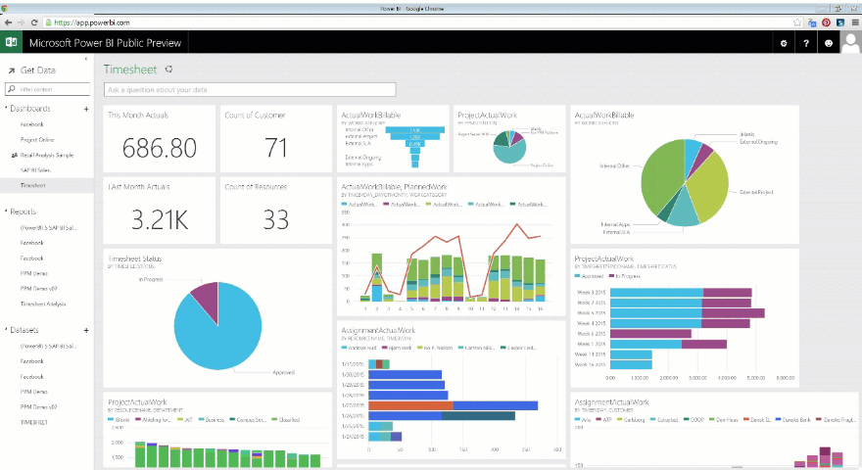Open the settings gear in header
Image resolution: width=862 pixels, height=470 pixels.
pyautogui.click(x=782, y=43)
